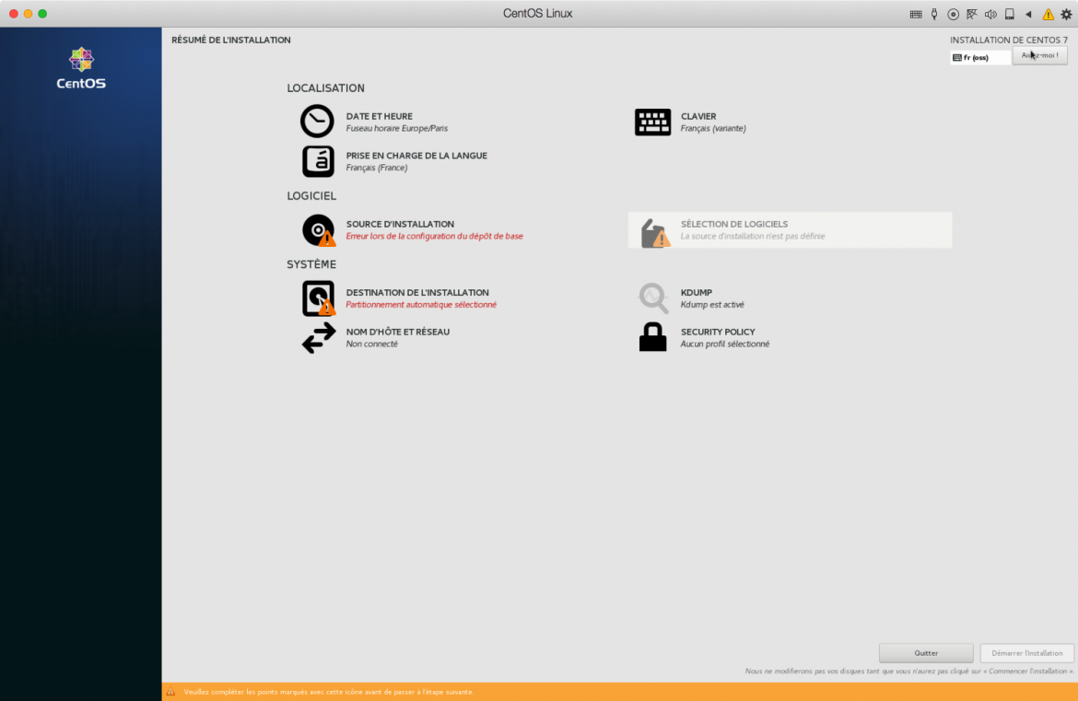Expand hidden VM devices with left arrow
The image size is (1078, 701).
[x=1028, y=14]
